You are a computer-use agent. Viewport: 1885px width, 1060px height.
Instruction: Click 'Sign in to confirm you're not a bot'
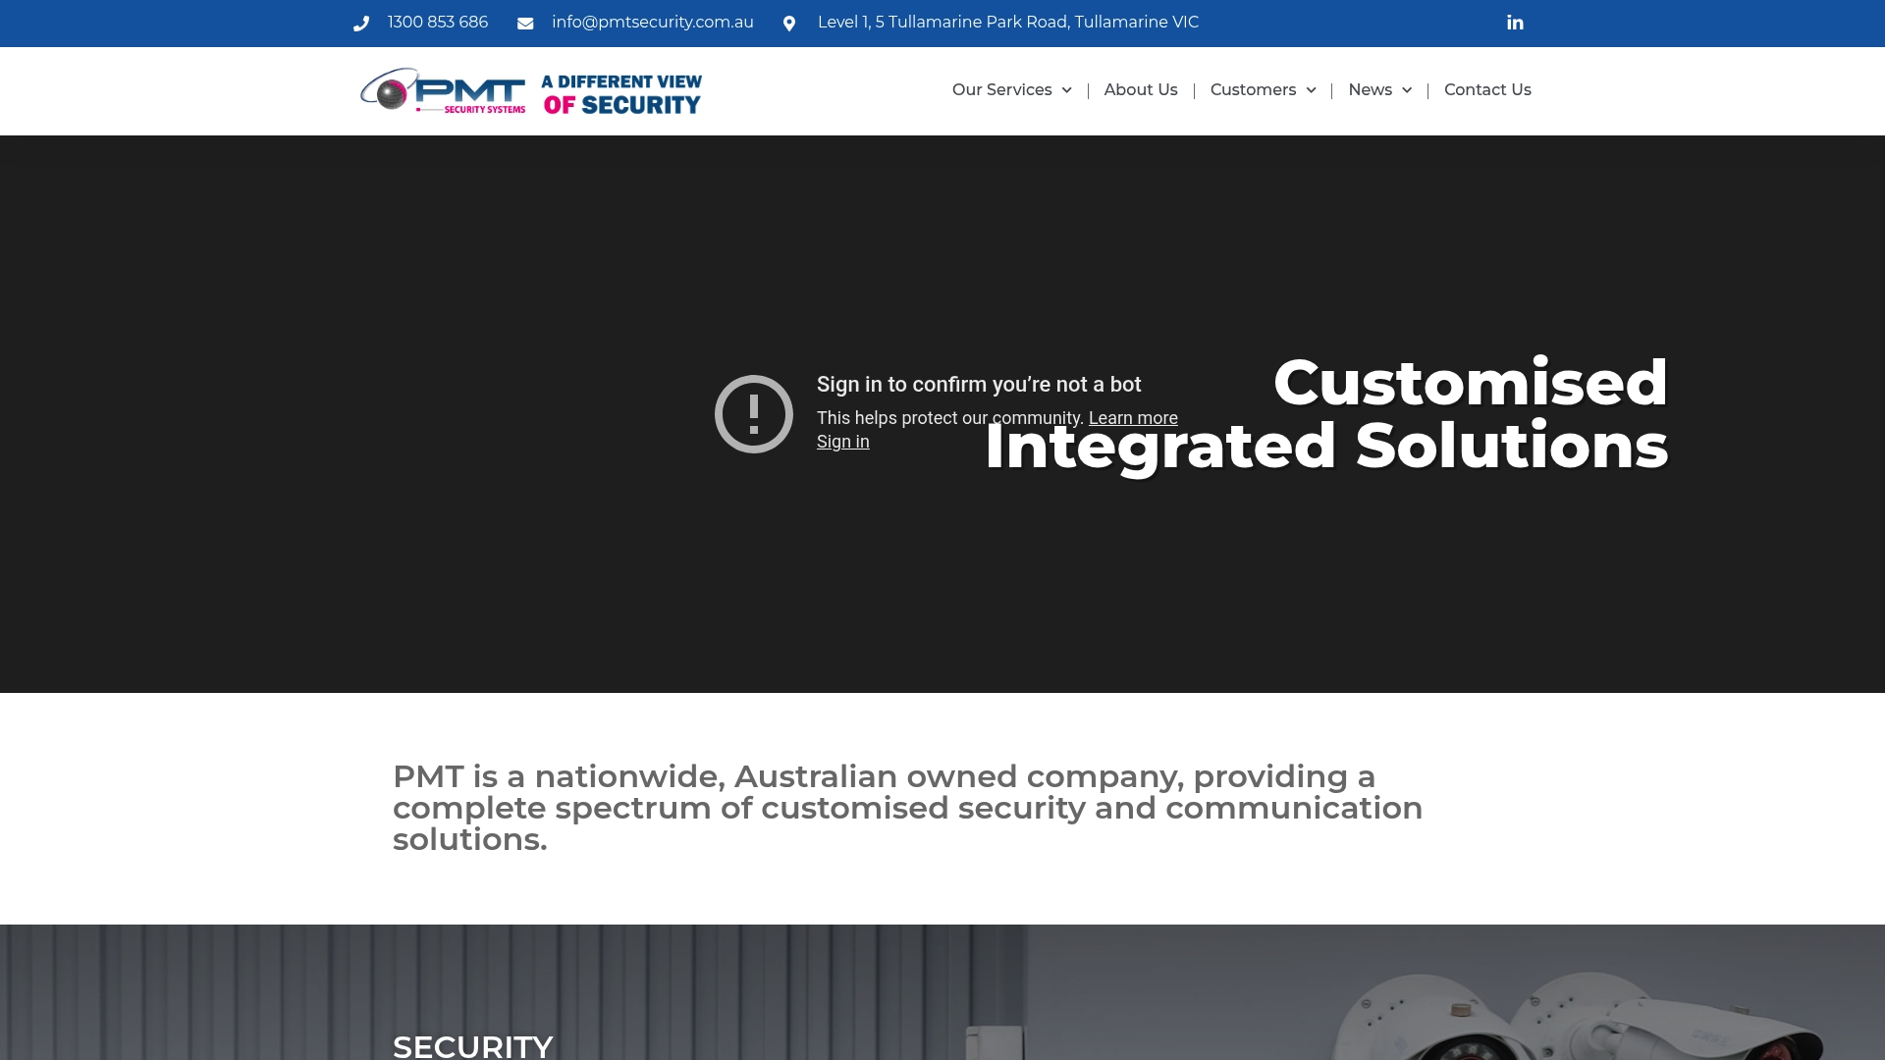coord(979,385)
